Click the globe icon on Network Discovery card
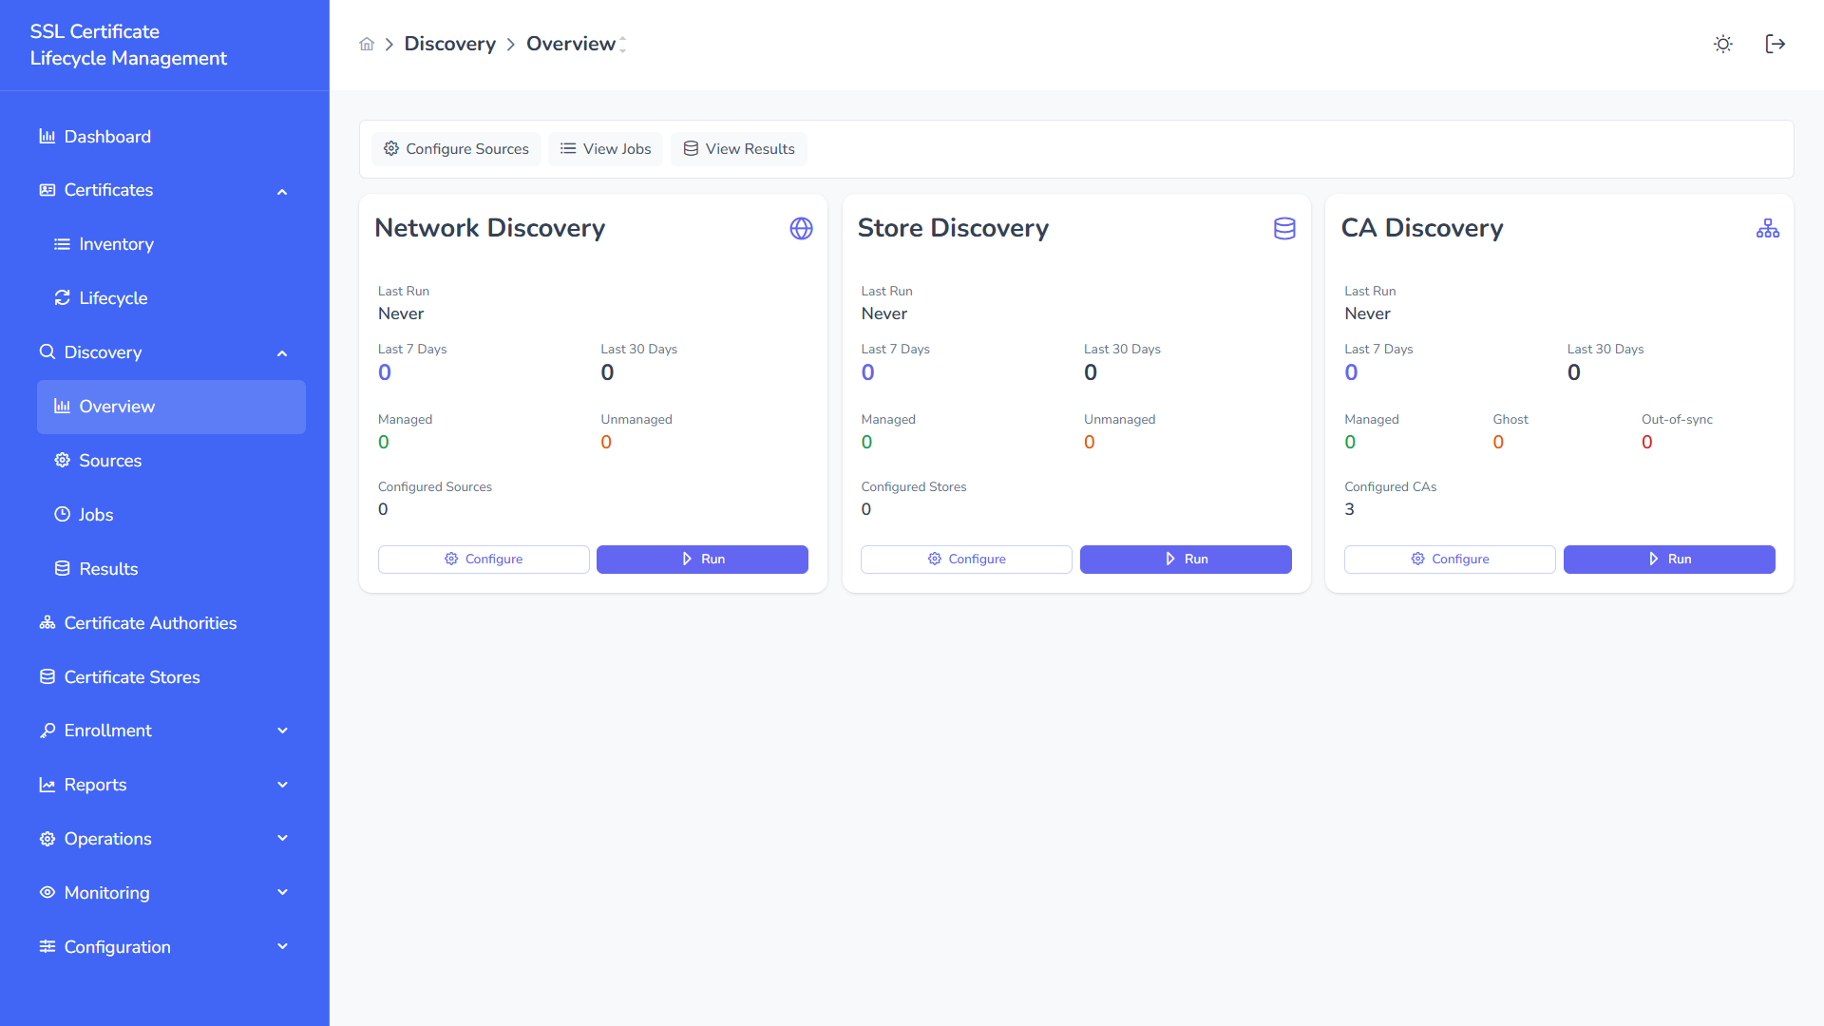 pyautogui.click(x=801, y=228)
